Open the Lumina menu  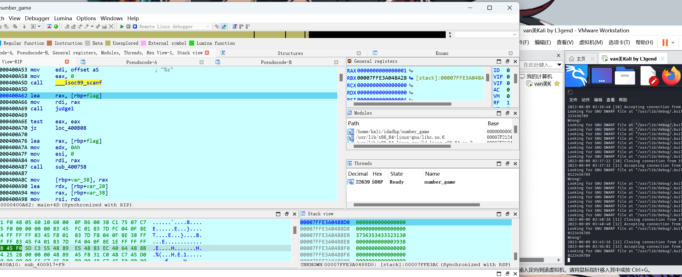pos(63,18)
